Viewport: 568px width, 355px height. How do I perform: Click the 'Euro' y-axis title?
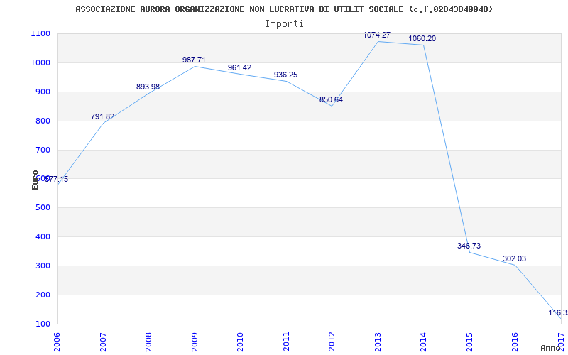pyautogui.click(x=35, y=180)
